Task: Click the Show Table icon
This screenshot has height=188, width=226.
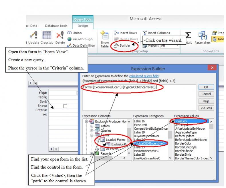Action: [x=104, y=35]
